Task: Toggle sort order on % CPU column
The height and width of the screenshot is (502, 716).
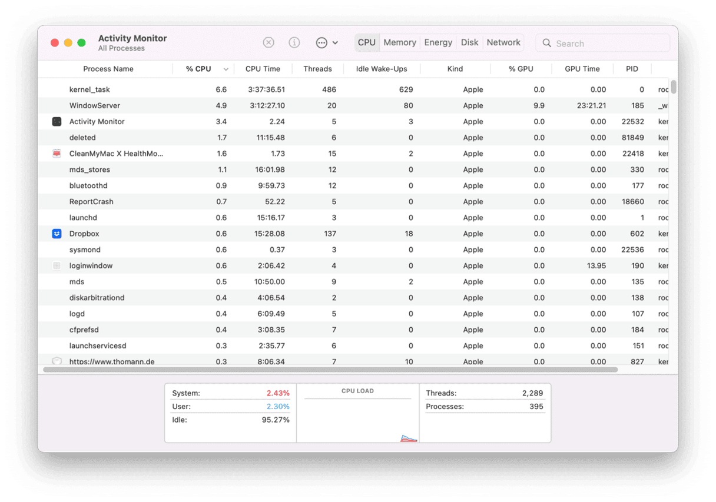Action: (226, 69)
